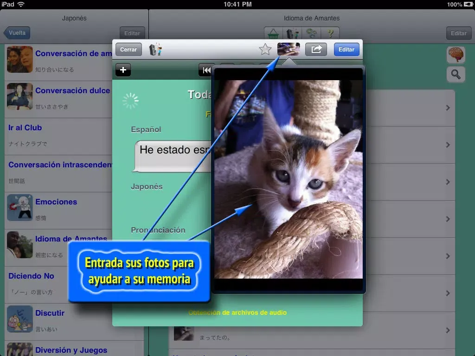Select Idioma de Amantes category
This screenshot has height=356, width=475.
point(58,248)
